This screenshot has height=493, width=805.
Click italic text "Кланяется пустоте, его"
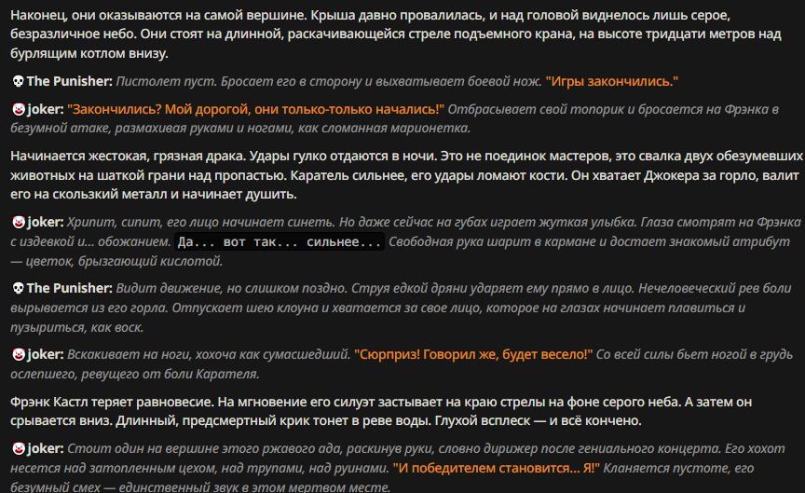pos(678,468)
